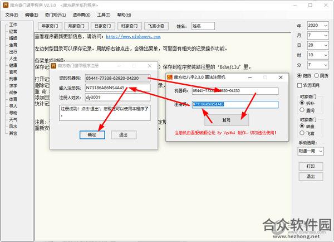Click 退出 in the registration dialog

coord(124,135)
